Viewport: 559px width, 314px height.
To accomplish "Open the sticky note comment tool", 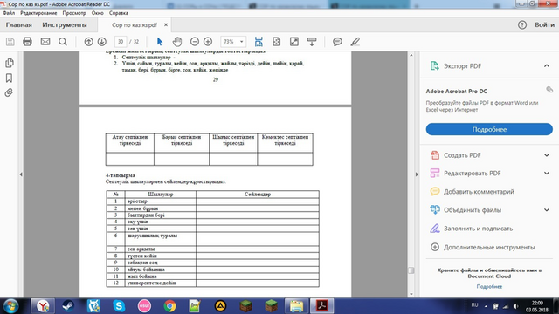I will pos(337,42).
